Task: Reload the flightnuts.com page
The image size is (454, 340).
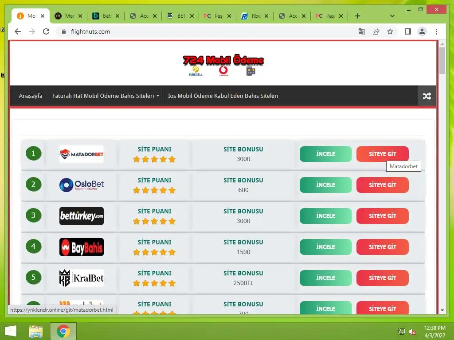Action: click(x=46, y=31)
